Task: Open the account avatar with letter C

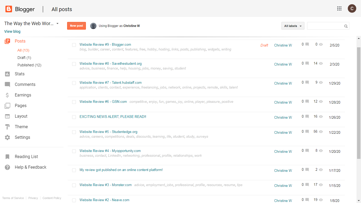Action: [352, 8]
